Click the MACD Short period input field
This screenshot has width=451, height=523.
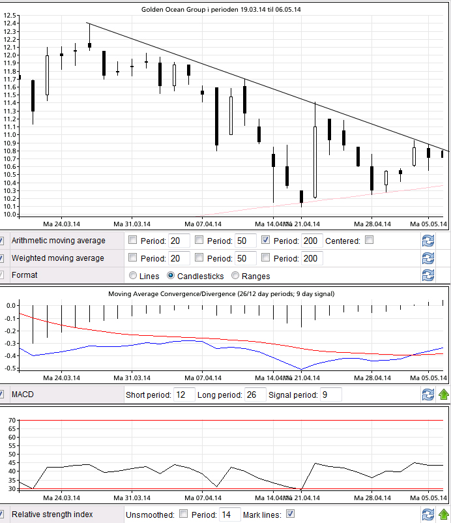pyautogui.click(x=184, y=395)
